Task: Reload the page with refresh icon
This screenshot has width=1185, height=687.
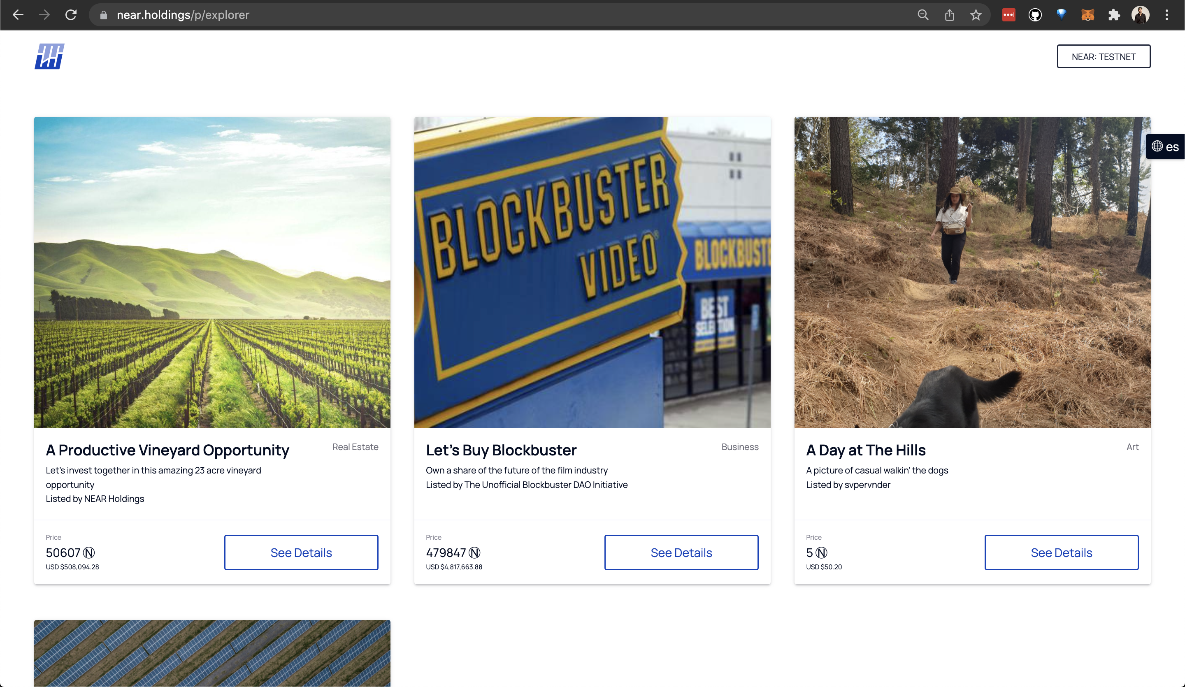Action: click(71, 15)
